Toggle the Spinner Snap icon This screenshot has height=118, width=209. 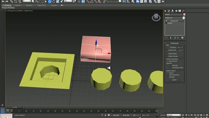coord(100,1)
